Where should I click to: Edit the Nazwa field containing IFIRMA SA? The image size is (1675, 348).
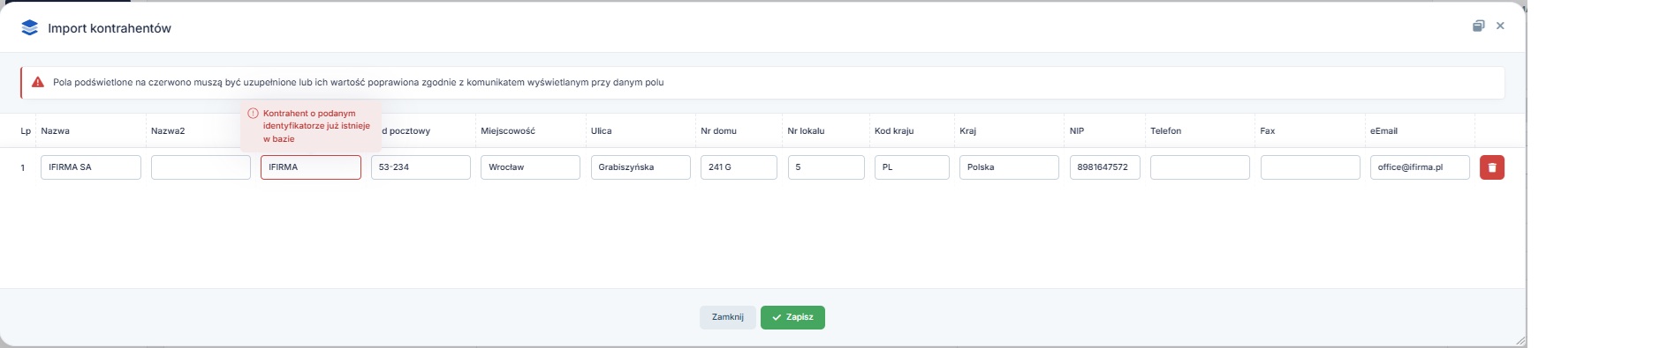point(91,167)
